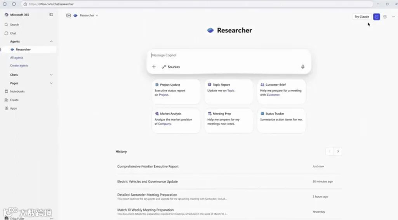Open the Sources selector
Image resolution: width=398 pixels, height=220 pixels.
point(171,67)
